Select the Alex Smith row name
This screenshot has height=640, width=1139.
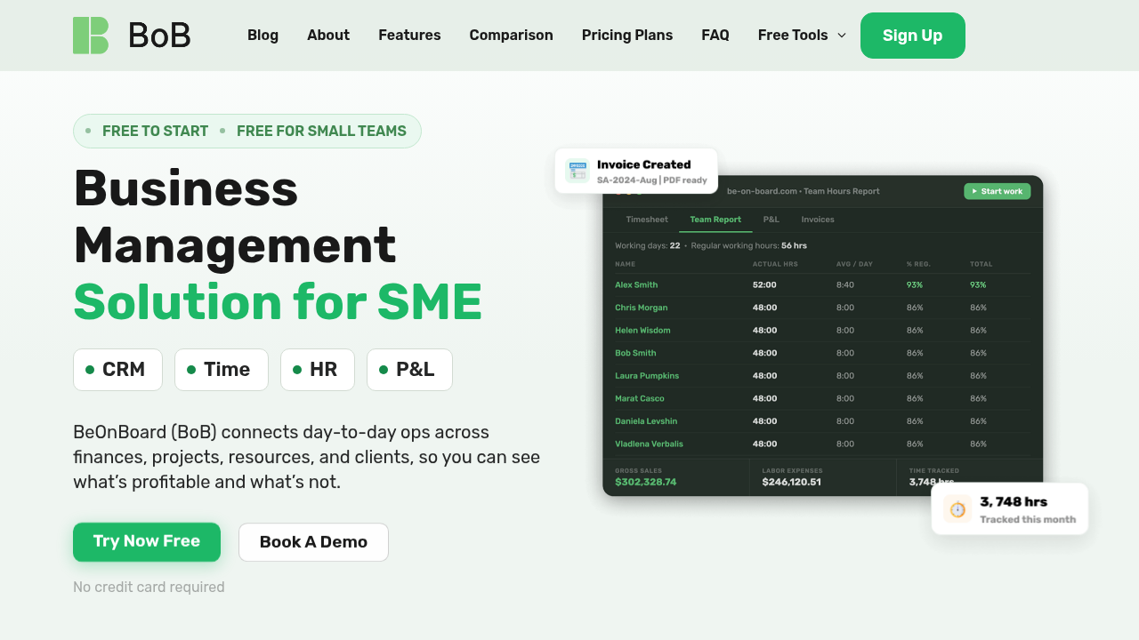[636, 285]
